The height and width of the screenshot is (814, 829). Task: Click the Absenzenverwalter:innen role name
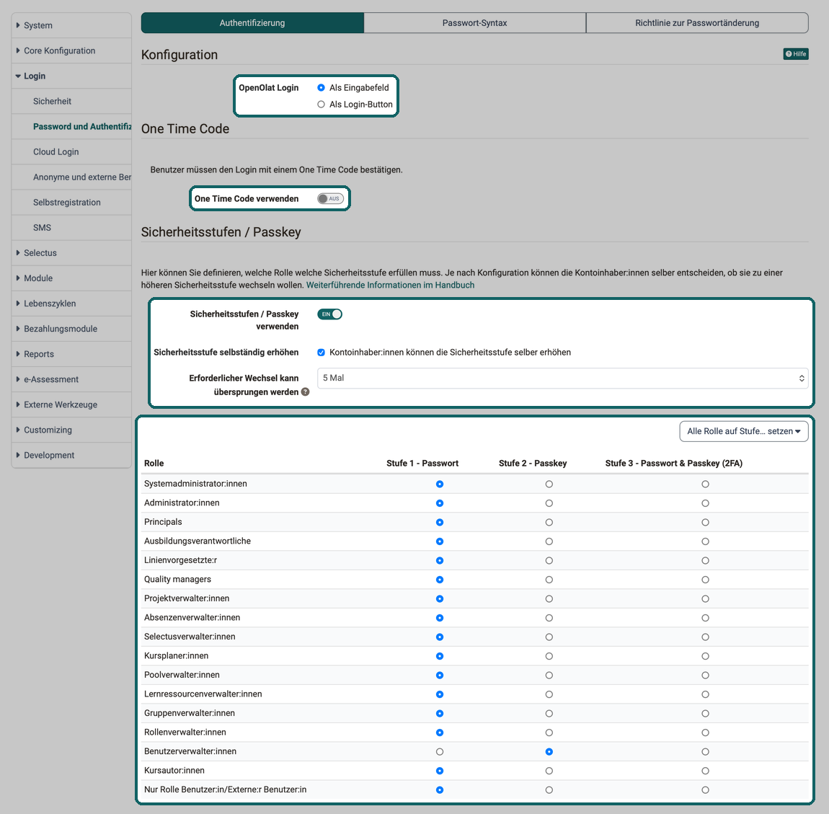192,618
